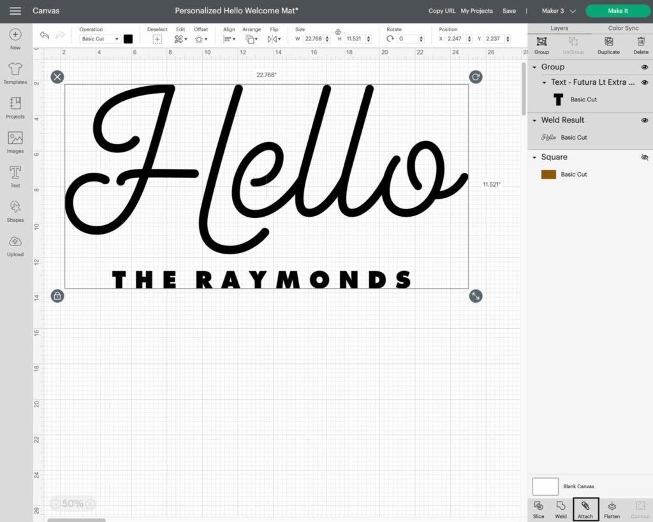Image resolution: width=653 pixels, height=522 pixels.
Task: Hide the Weld Result layer
Action: (644, 120)
